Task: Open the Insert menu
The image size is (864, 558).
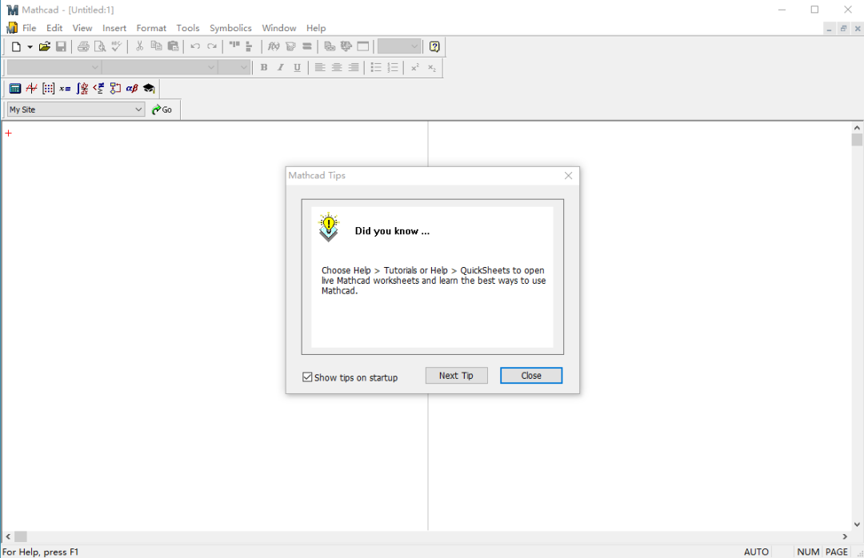Action: coord(114,28)
